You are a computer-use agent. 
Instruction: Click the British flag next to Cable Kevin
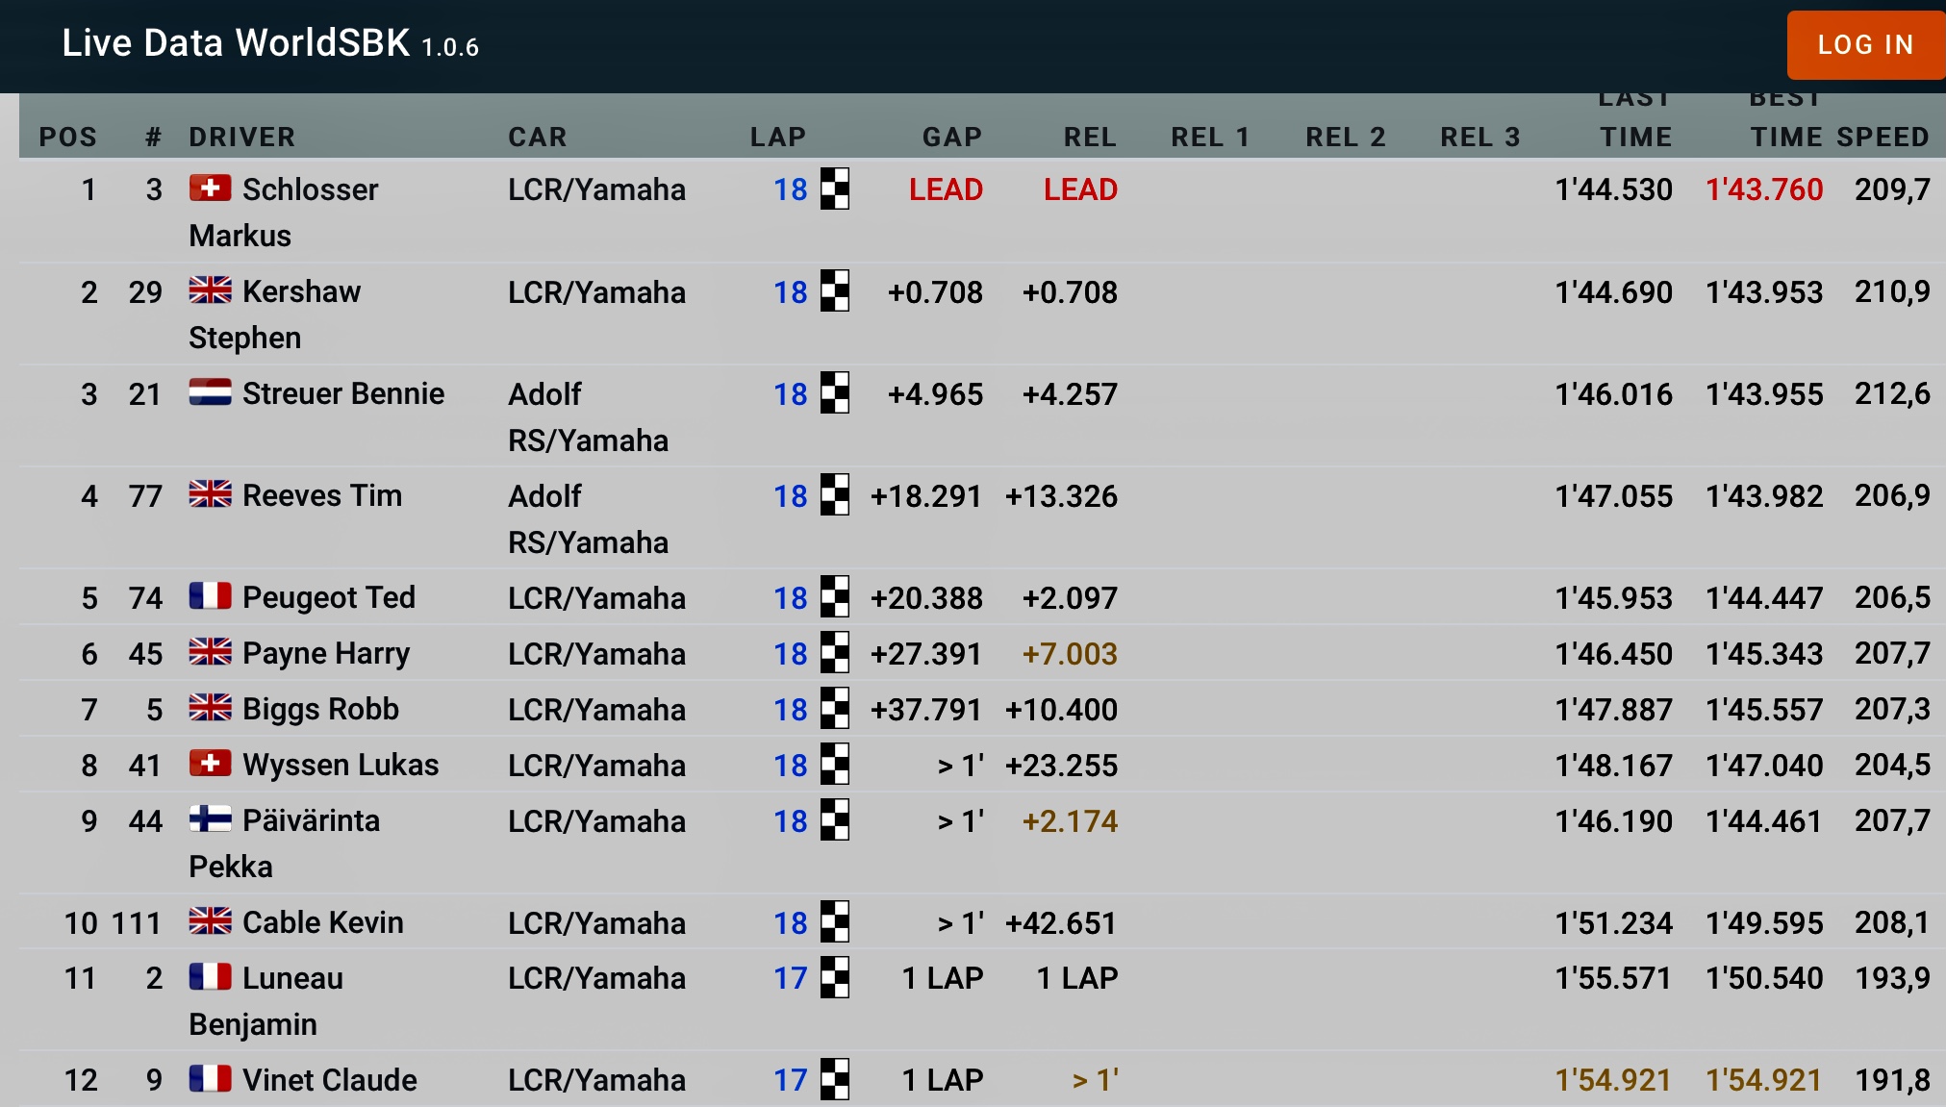(x=210, y=920)
